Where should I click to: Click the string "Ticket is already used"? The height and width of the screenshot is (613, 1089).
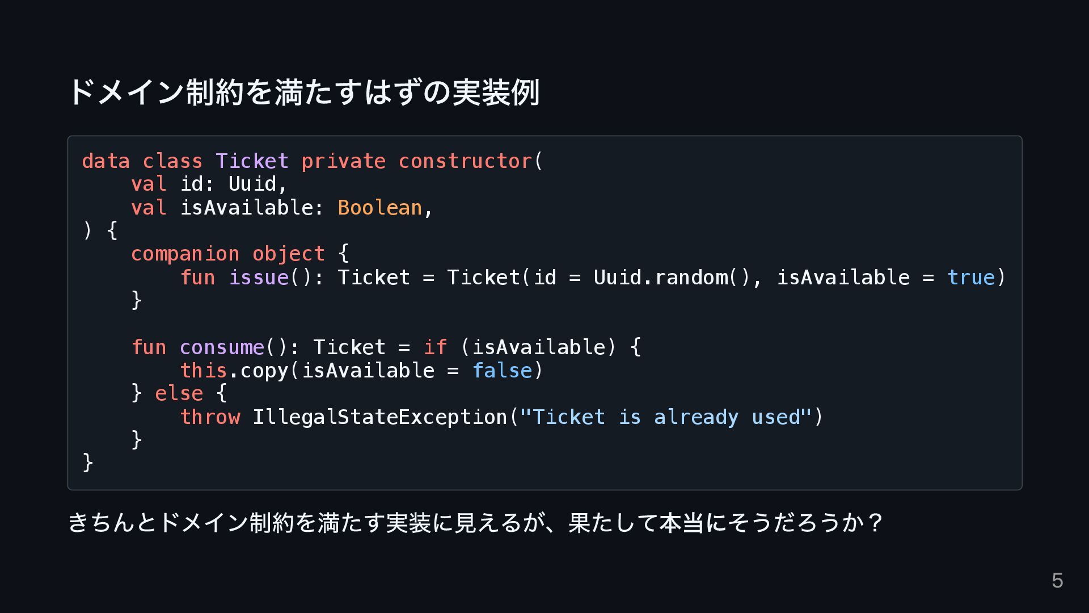[x=666, y=417]
